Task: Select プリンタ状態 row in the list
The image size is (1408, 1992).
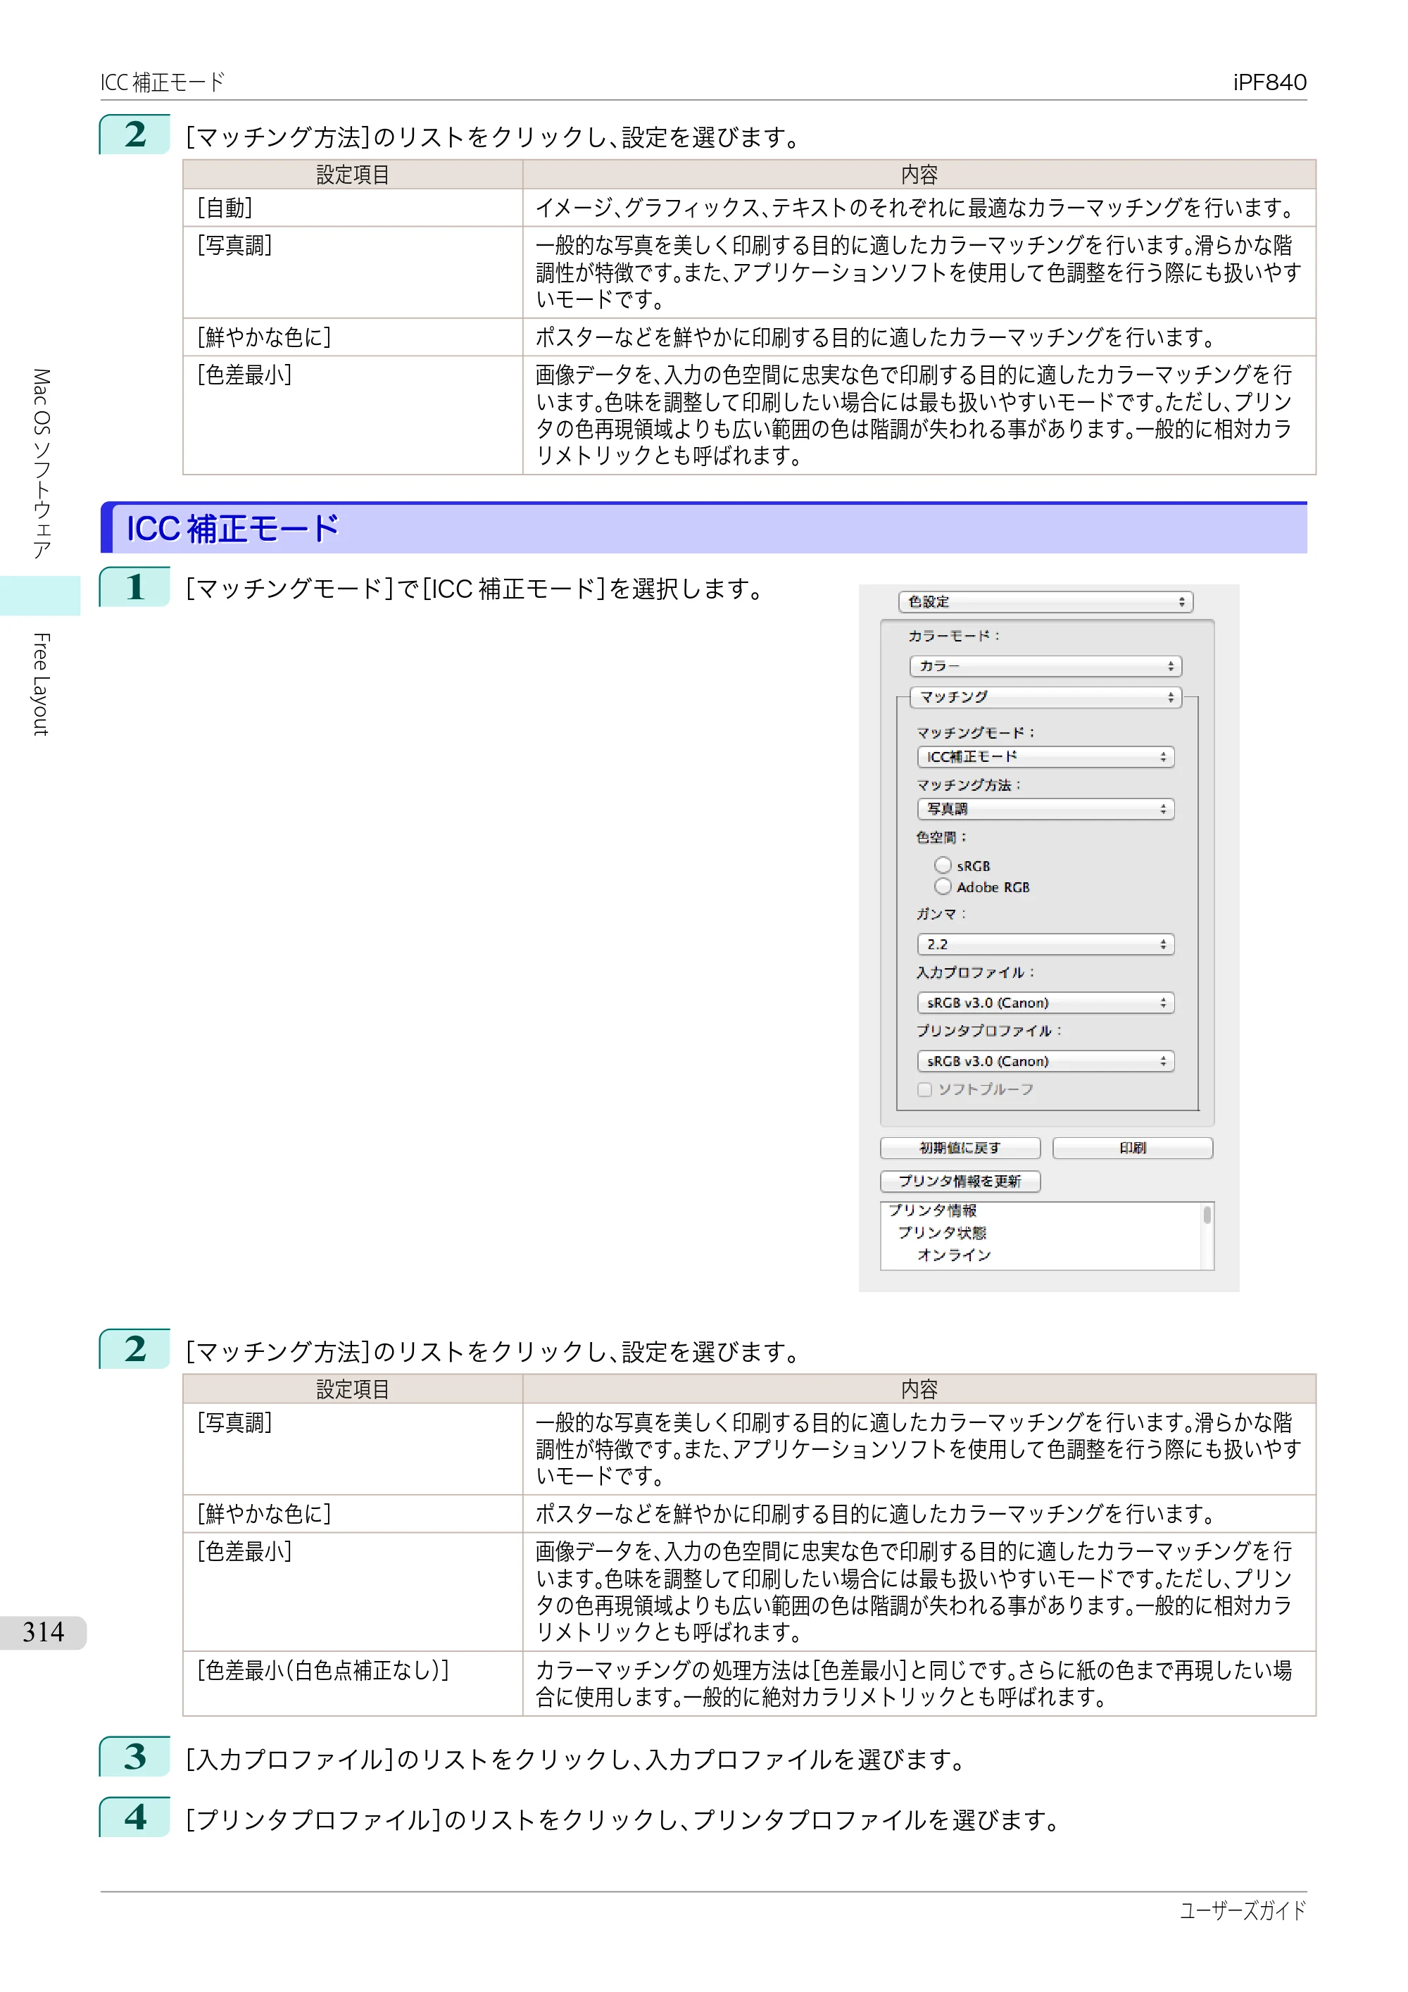Action: [x=942, y=1232]
